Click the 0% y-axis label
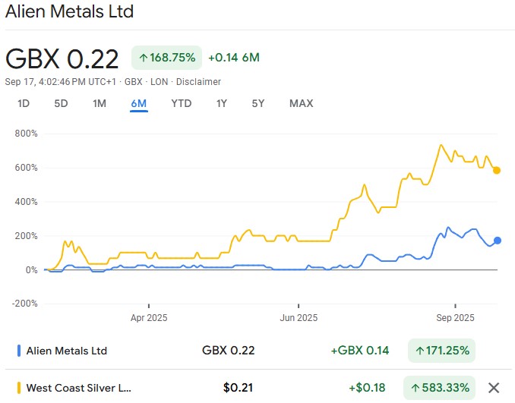 32,270
